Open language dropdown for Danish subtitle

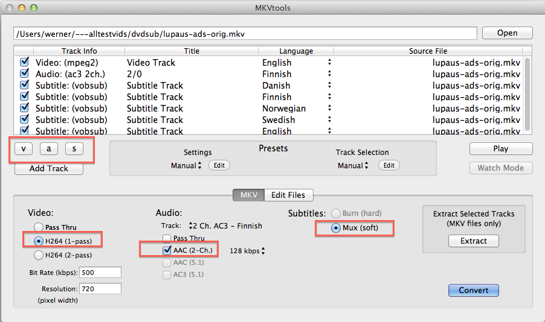click(329, 86)
